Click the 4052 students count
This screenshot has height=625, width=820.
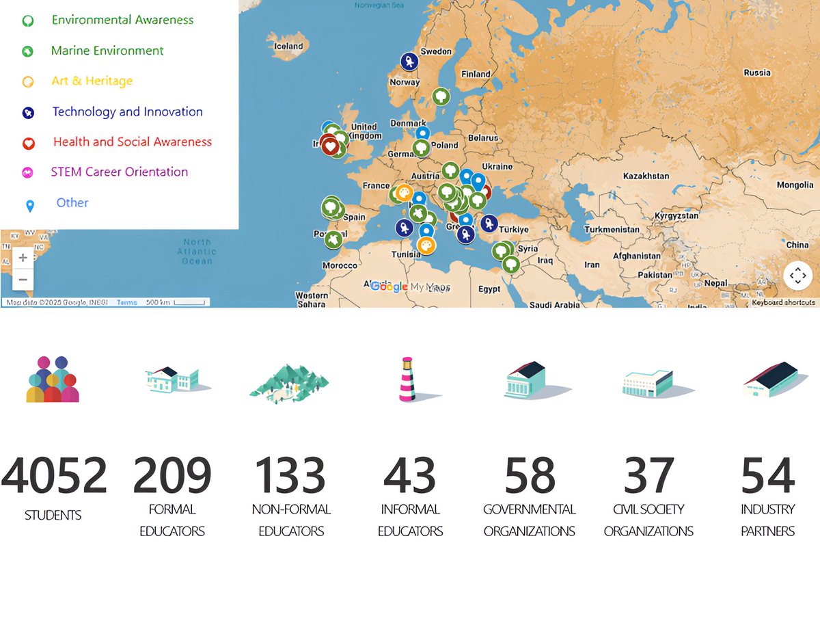click(x=54, y=476)
